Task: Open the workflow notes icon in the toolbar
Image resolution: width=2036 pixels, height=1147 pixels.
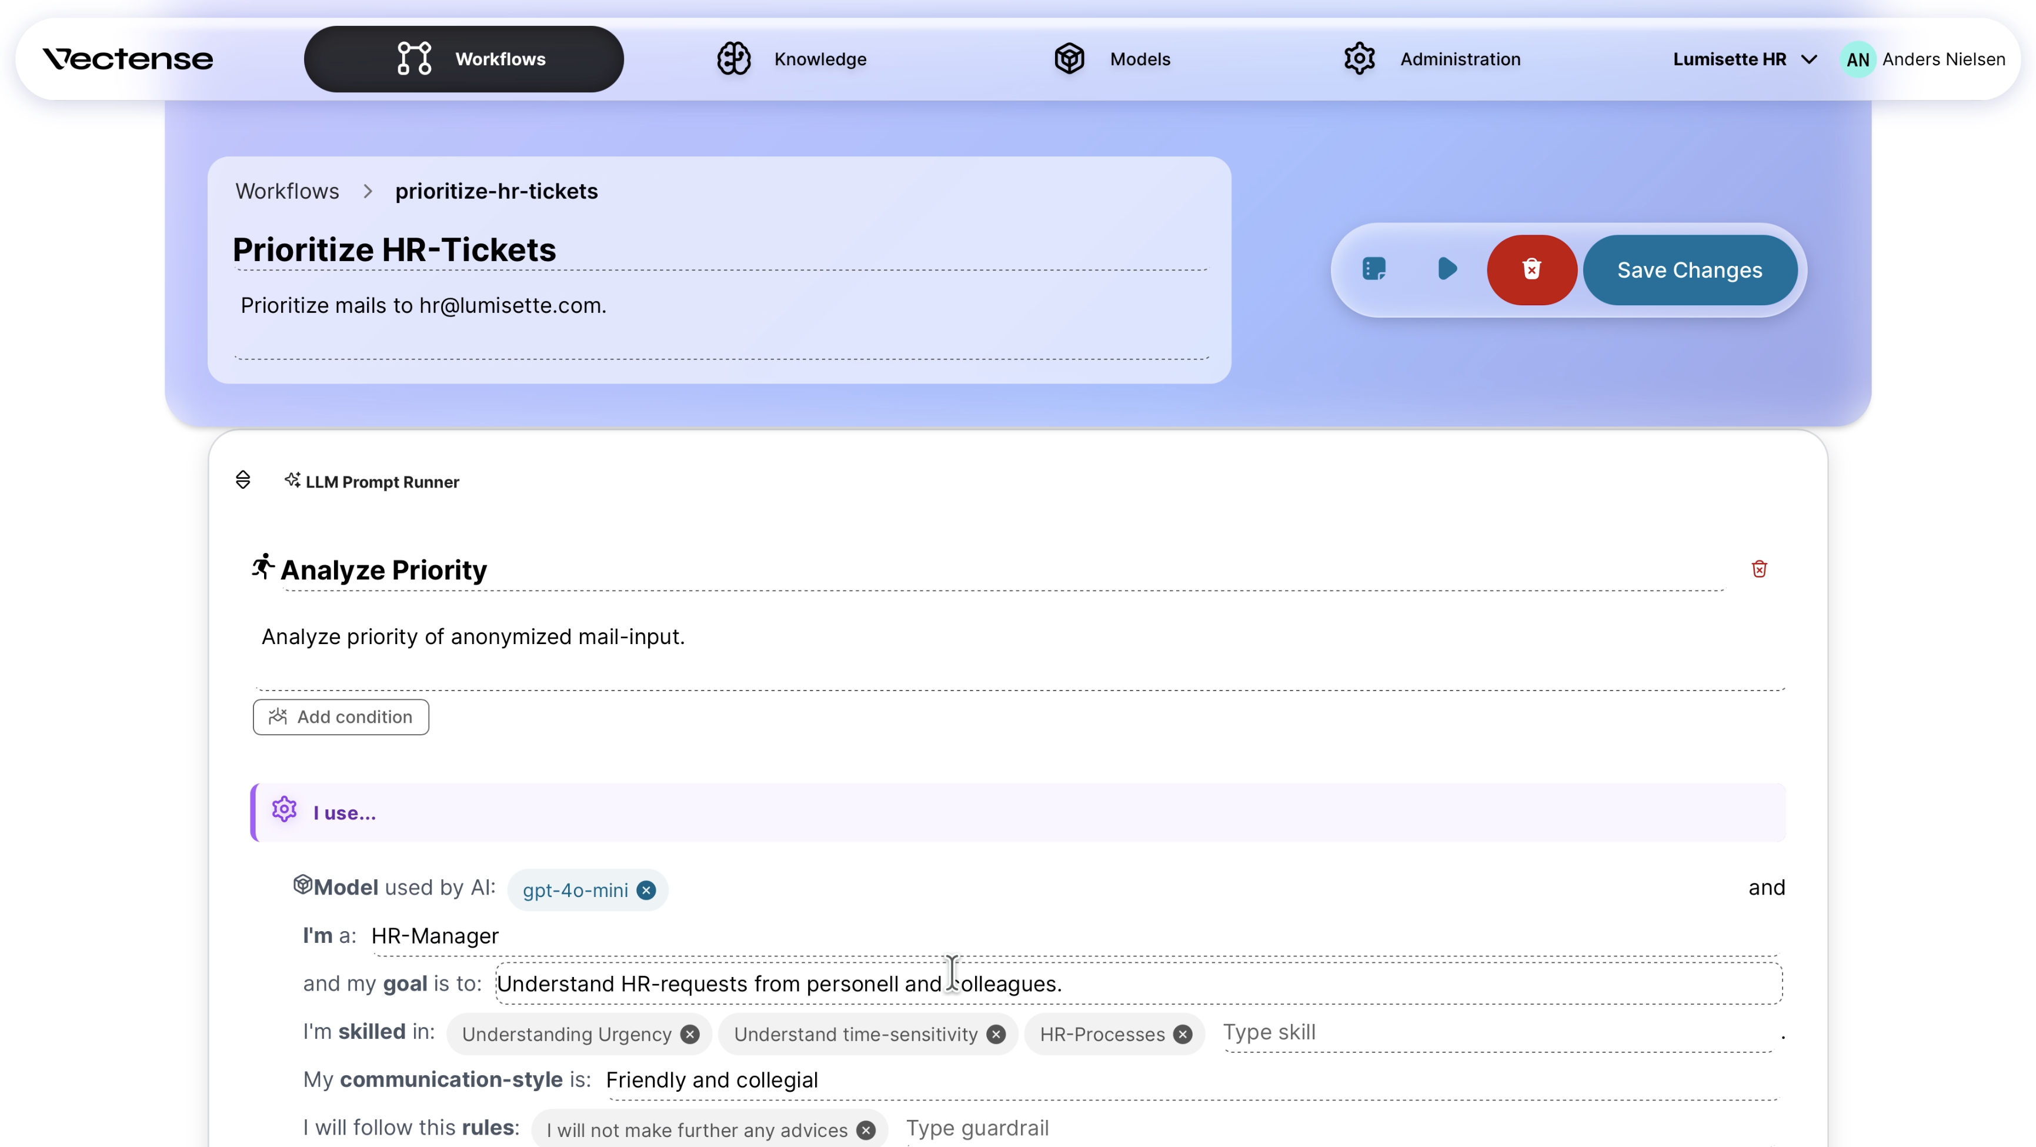Action: [x=1374, y=269]
